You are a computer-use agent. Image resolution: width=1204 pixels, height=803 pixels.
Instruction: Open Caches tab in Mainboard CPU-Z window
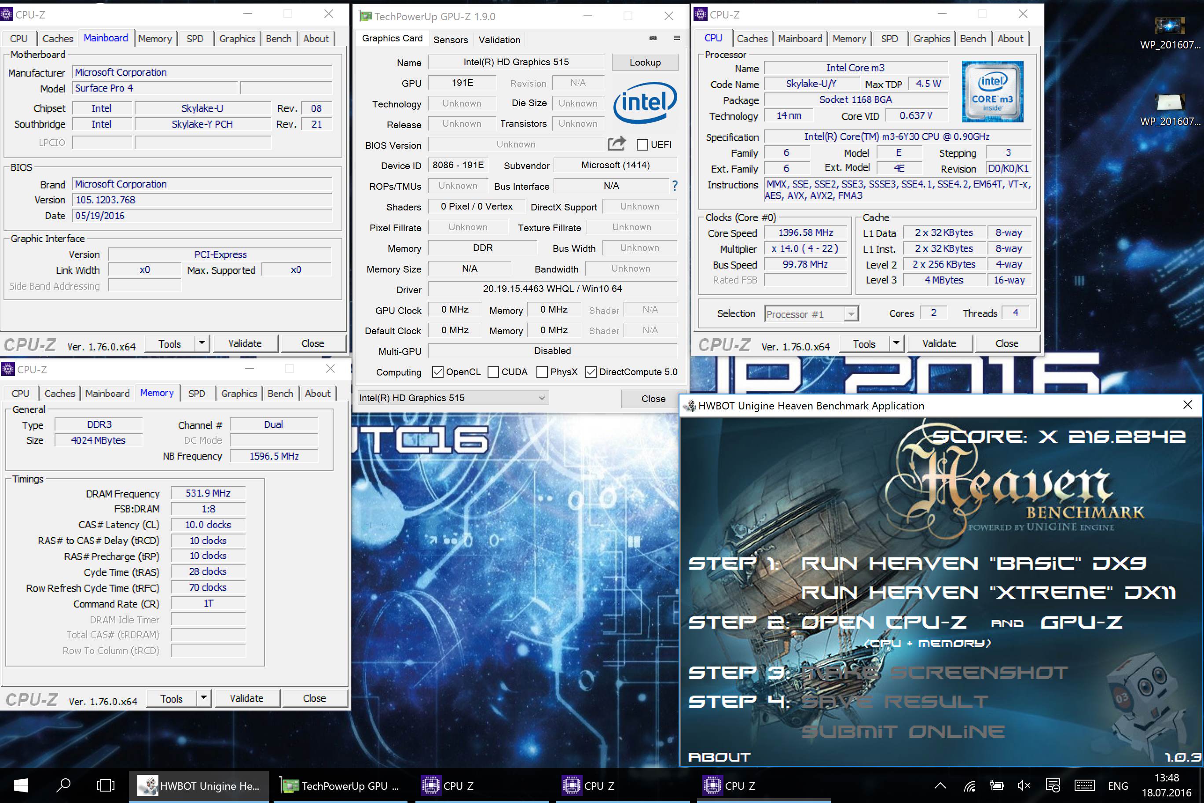58,38
